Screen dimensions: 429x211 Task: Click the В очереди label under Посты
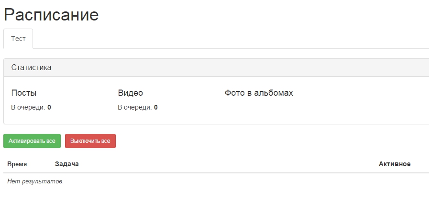(x=28, y=108)
